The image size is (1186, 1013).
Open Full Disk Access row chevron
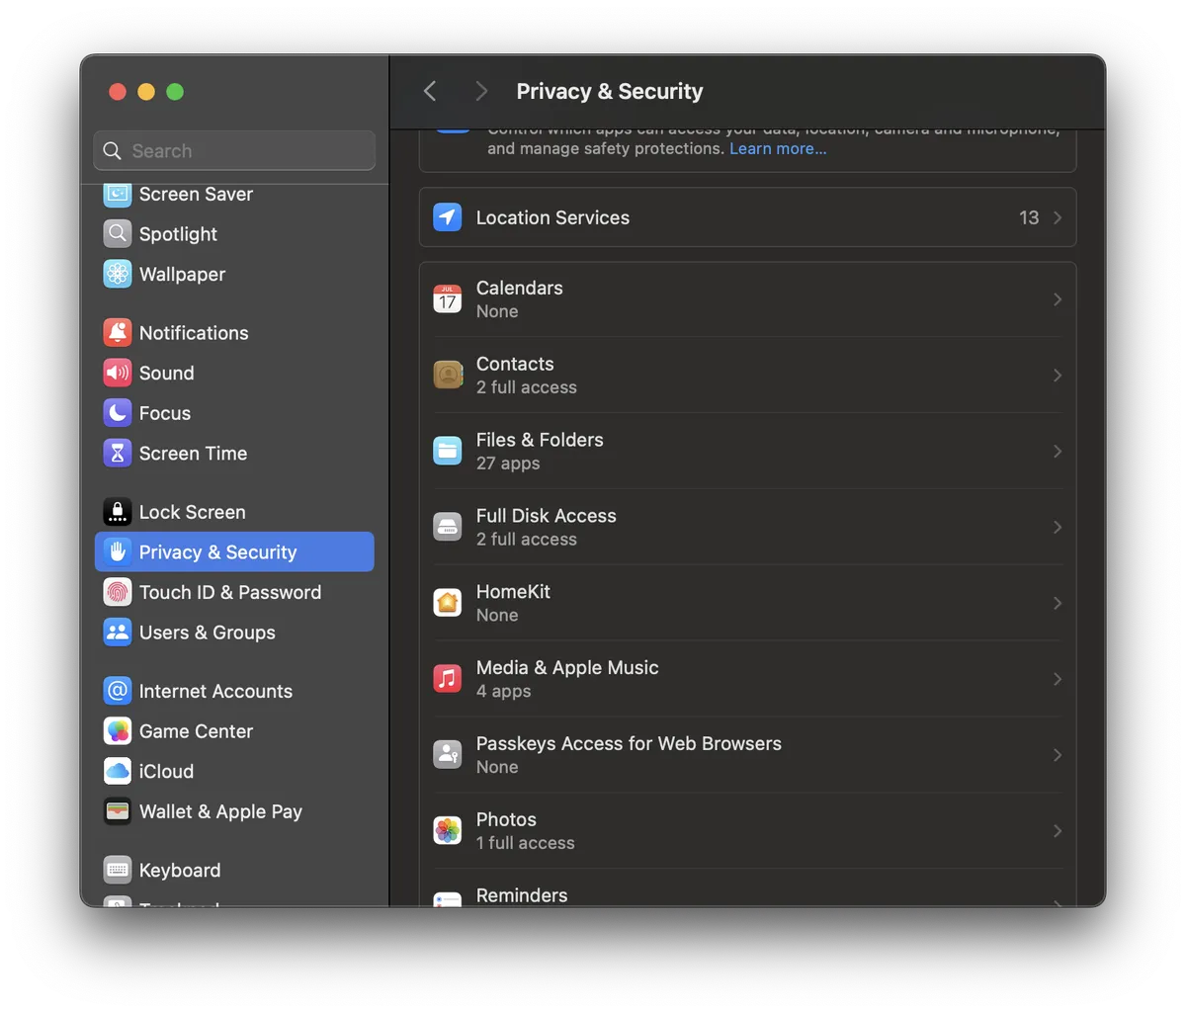coord(1058,528)
